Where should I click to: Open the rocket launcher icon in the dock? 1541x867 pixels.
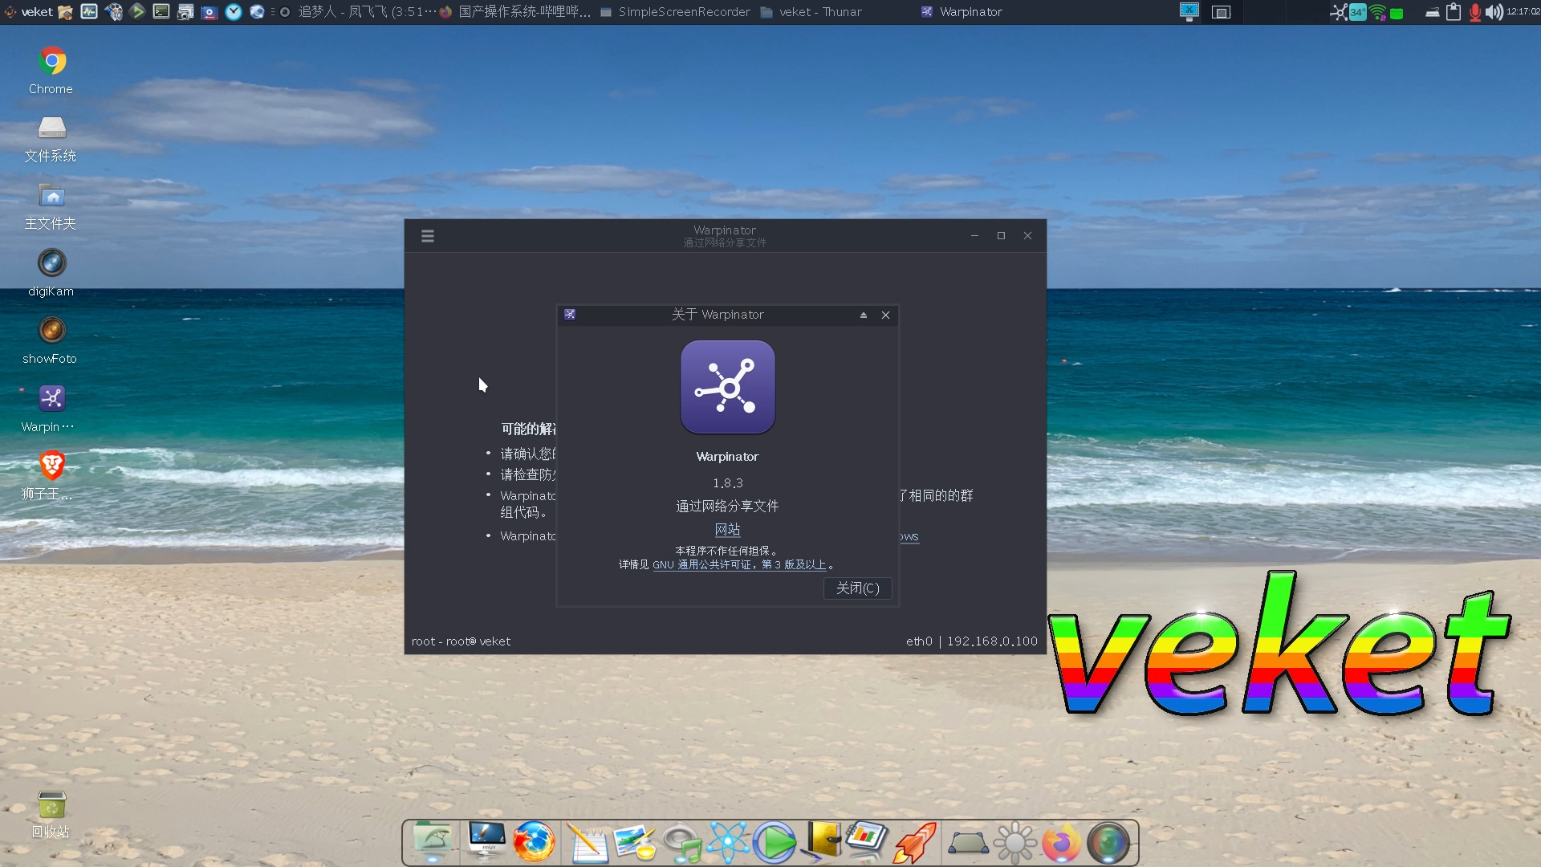[914, 842]
